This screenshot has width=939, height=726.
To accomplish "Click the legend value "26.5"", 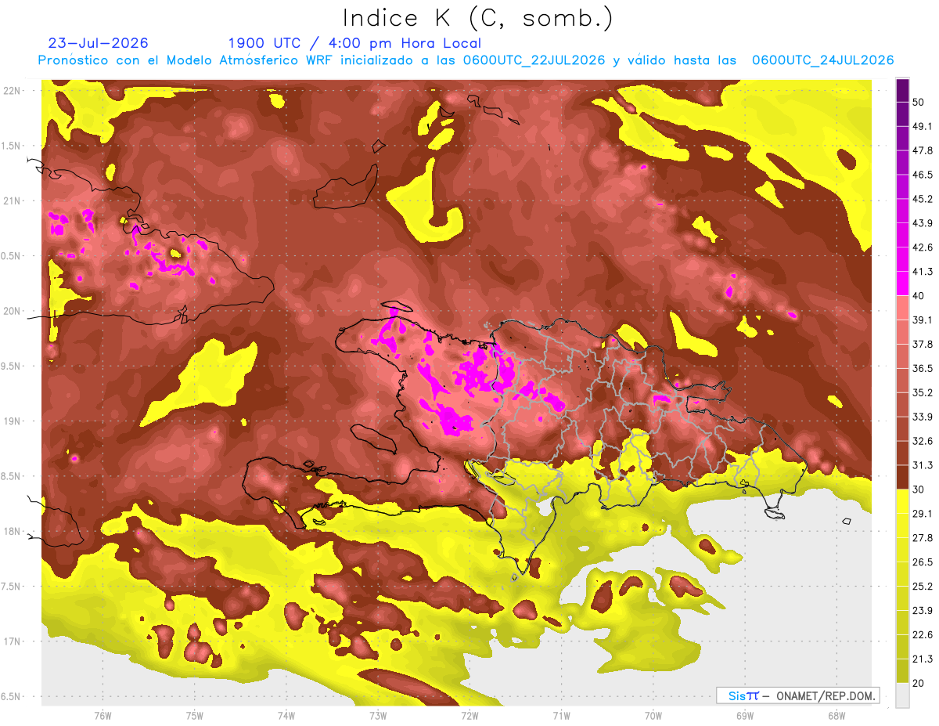I will pyautogui.click(x=923, y=562).
